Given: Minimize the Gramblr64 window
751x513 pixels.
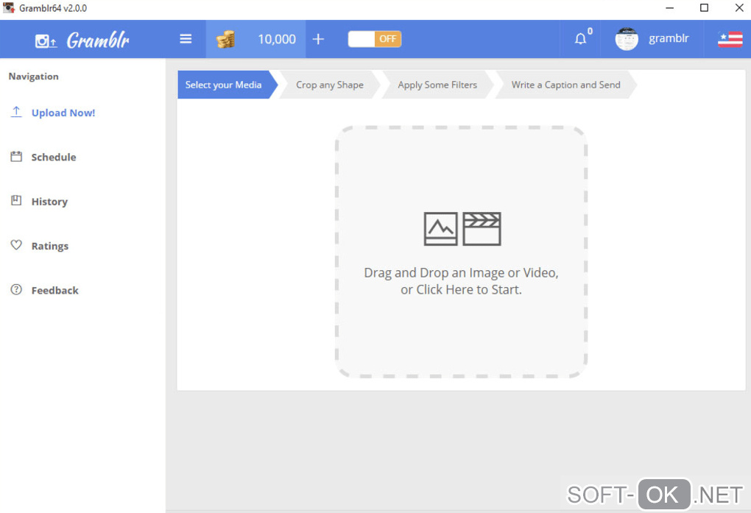Looking at the screenshot, I should point(669,7).
